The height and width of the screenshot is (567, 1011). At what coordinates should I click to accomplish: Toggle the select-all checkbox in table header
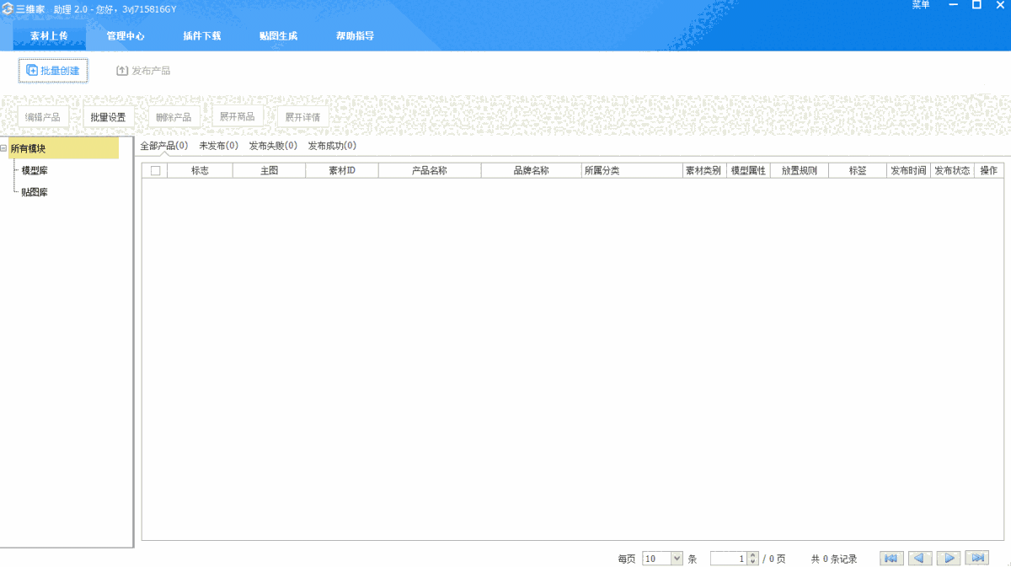155,169
